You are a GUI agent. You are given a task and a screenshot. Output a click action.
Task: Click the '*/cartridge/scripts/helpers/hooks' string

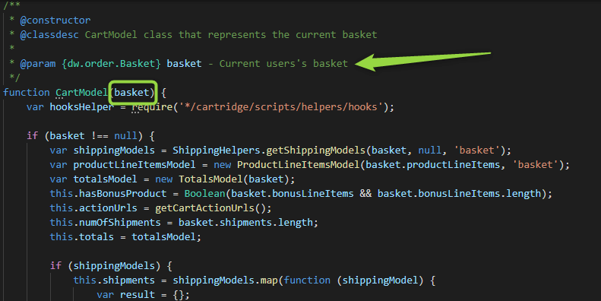(280, 107)
